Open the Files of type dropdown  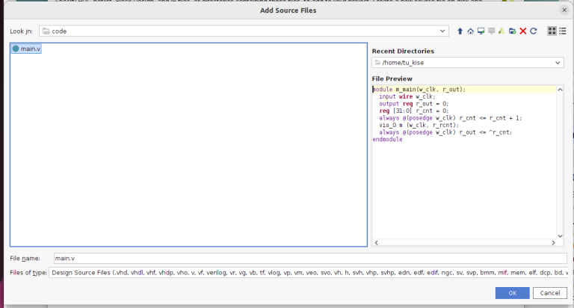(306, 273)
